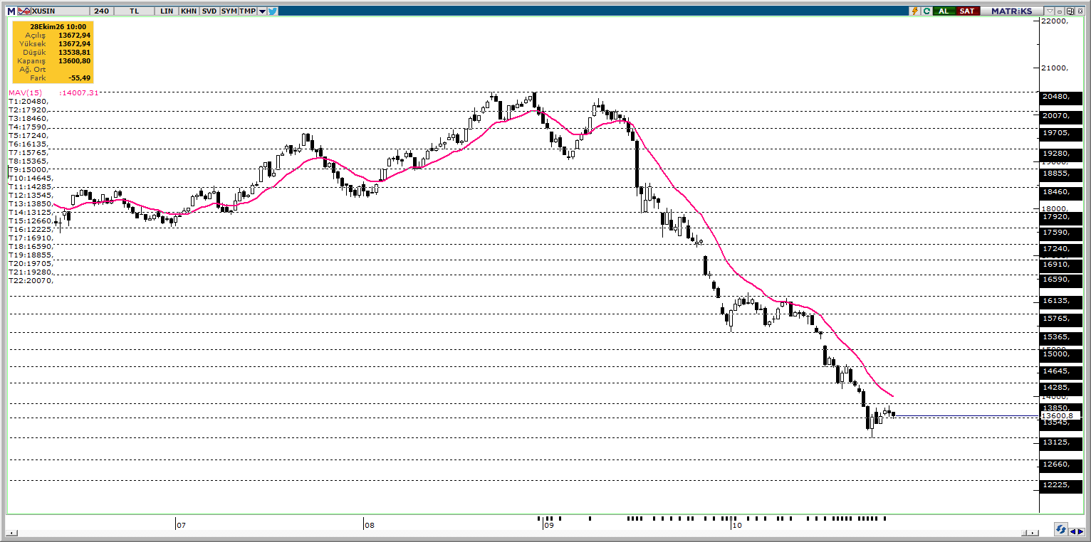The width and height of the screenshot is (1091, 542).
Task: Open the TMP template button
Action: click(247, 11)
